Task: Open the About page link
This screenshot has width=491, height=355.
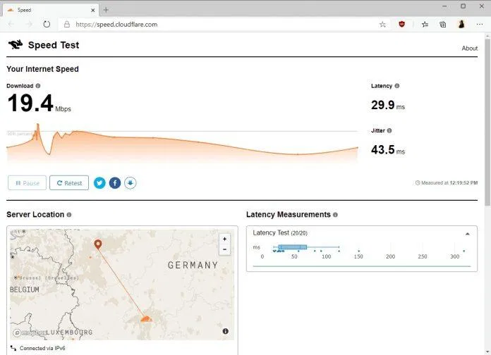Action: 469,48
